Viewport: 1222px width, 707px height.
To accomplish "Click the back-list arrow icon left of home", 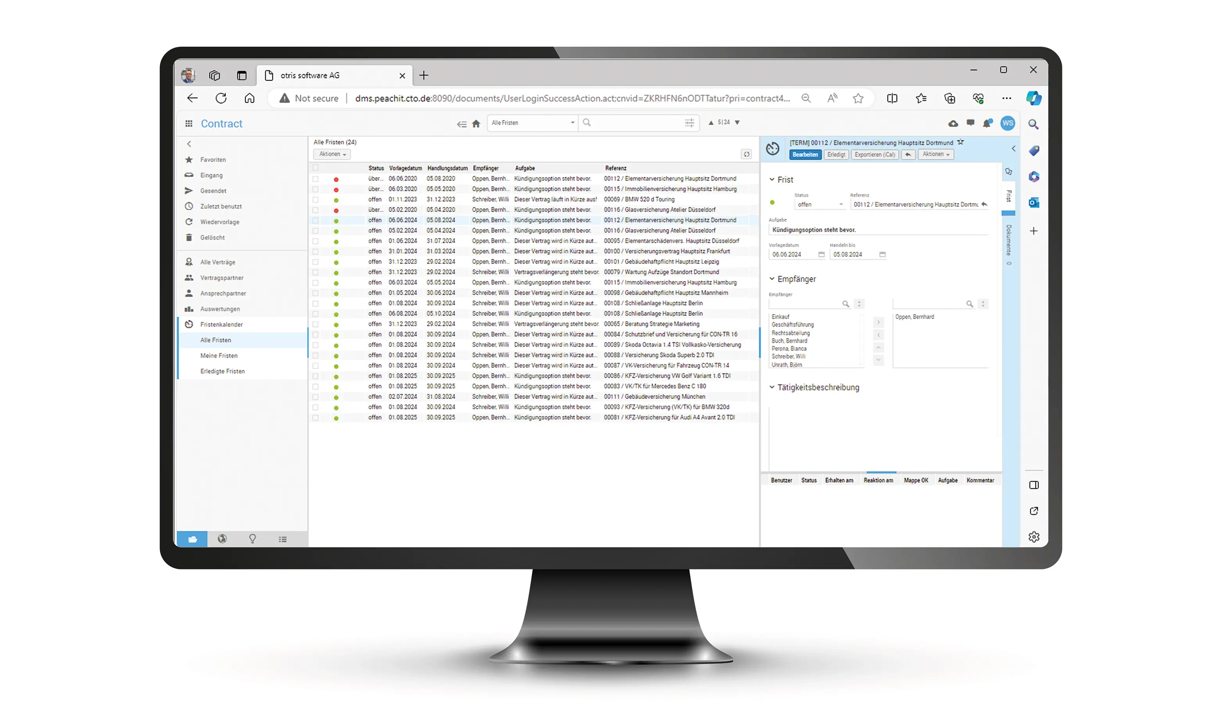I will 462,124.
